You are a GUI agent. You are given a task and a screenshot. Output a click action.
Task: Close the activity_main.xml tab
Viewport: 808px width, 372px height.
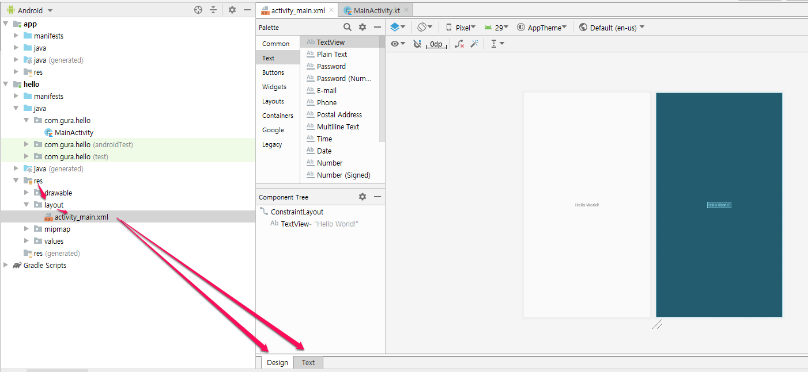pos(332,10)
